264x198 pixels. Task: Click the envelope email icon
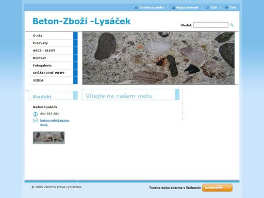(35, 121)
